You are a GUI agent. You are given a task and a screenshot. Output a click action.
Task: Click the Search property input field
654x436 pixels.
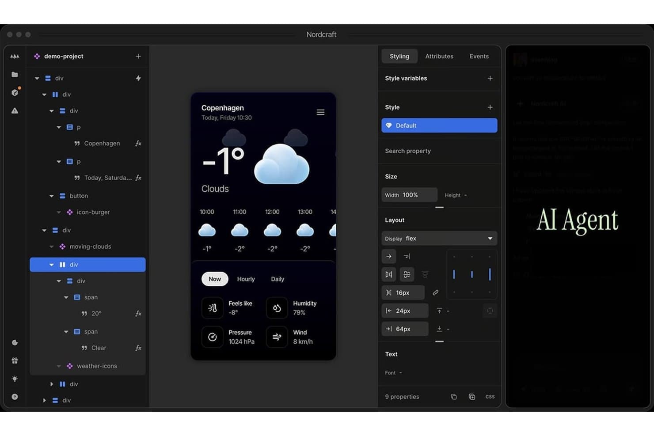click(x=439, y=151)
